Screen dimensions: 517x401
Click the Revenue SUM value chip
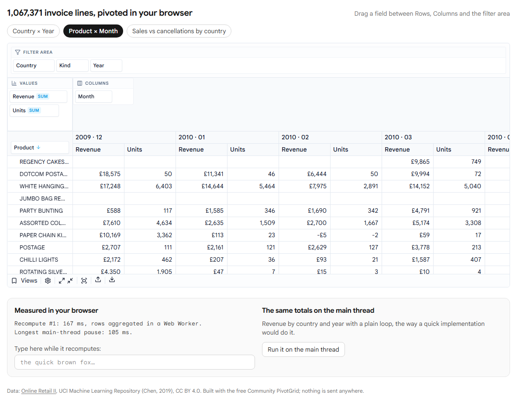pos(38,97)
